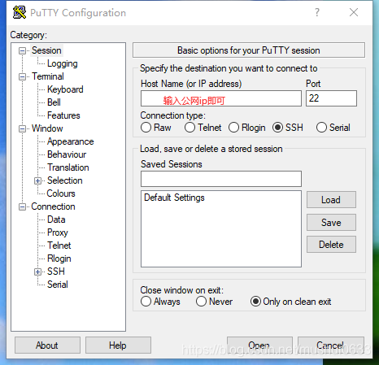Image resolution: width=379 pixels, height=365 pixels.
Task: Select the Raw connection type
Action: [x=146, y=128]
